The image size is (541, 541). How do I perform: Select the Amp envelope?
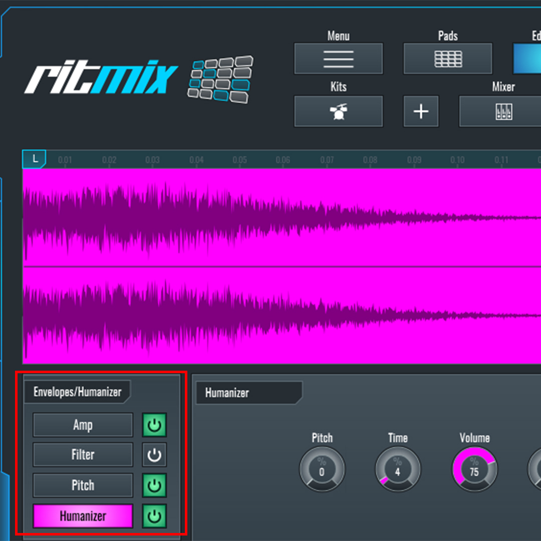[83, 425]
